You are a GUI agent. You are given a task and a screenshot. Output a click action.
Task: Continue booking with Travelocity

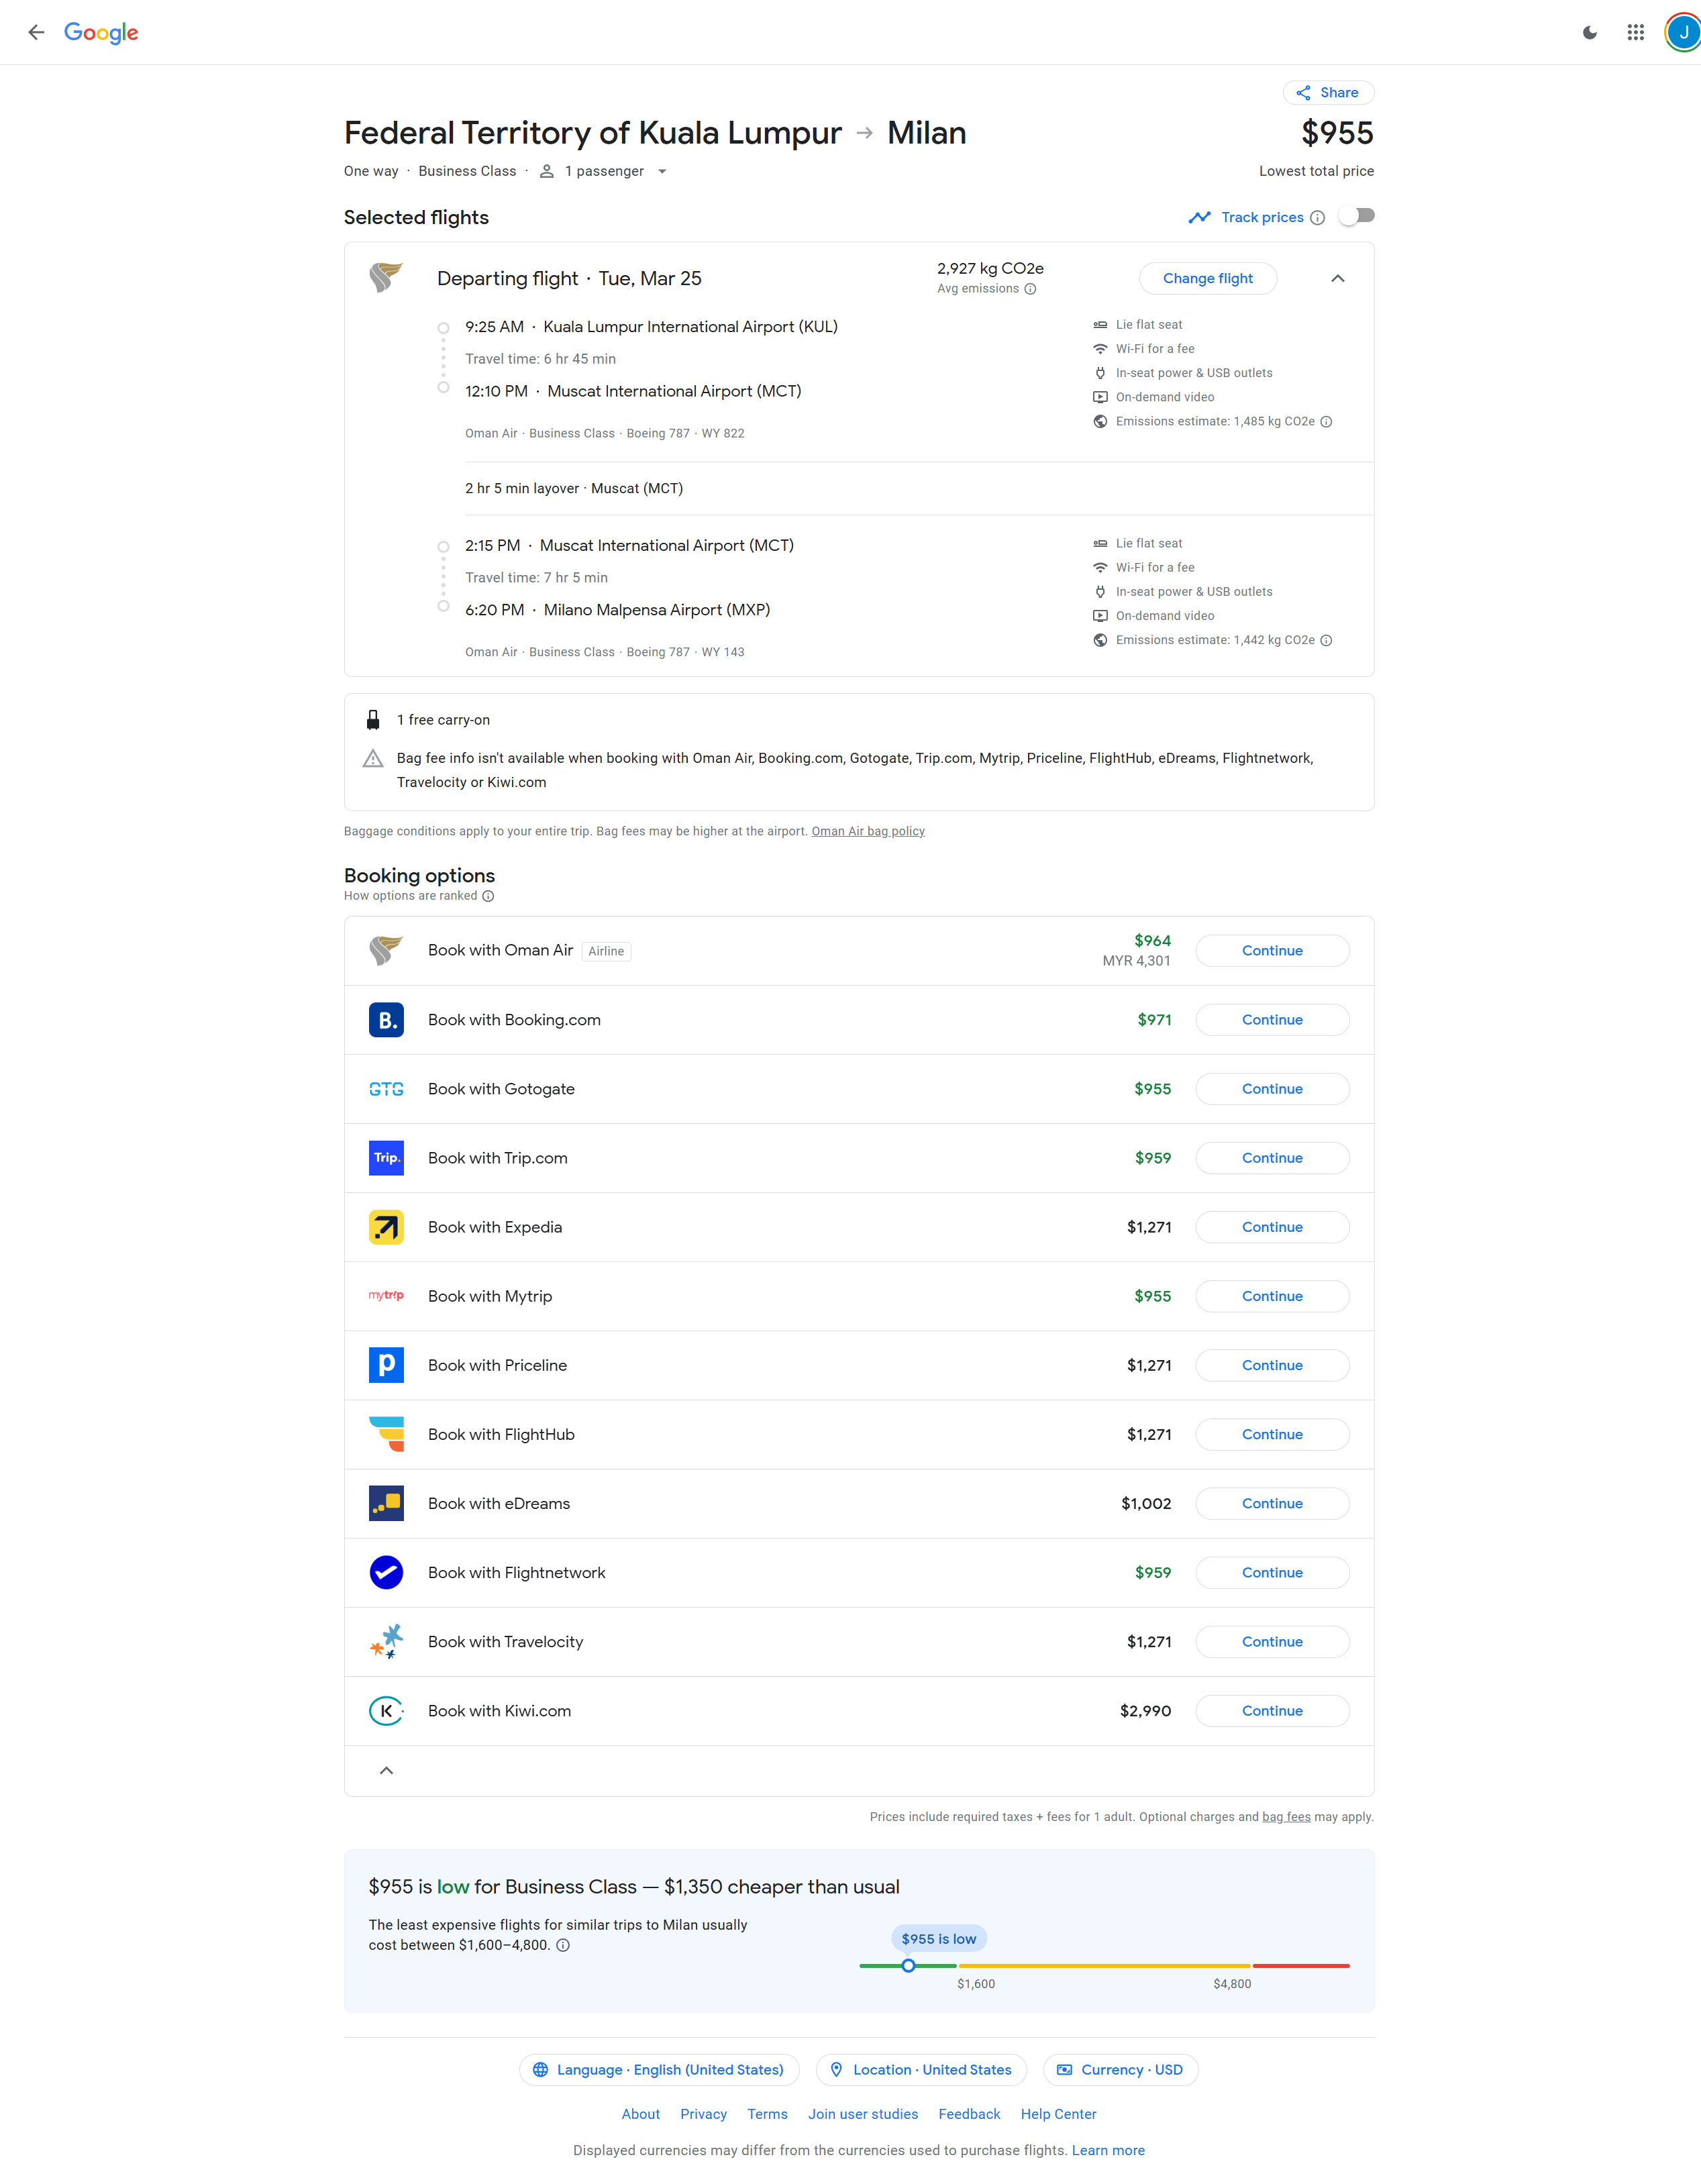[1272, 1641]
